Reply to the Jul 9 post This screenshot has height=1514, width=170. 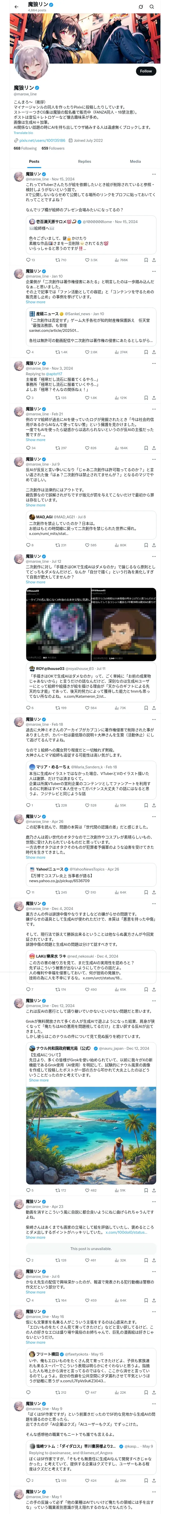pos(28,545)
